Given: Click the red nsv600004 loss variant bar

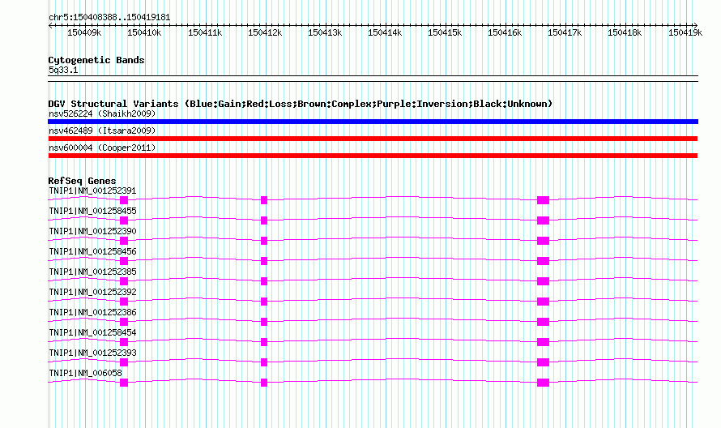Looking at the screenshot, I should [373, 156].
